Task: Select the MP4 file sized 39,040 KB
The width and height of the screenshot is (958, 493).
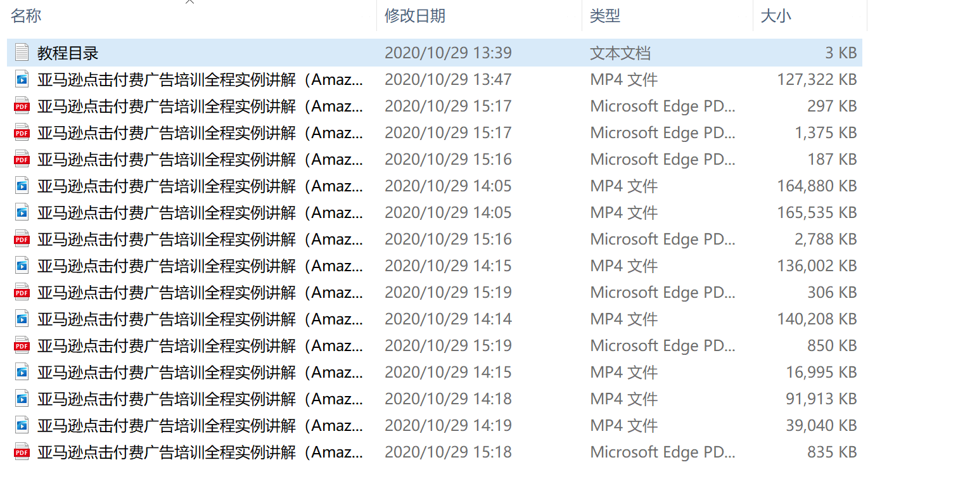Action: coord(435,425)
